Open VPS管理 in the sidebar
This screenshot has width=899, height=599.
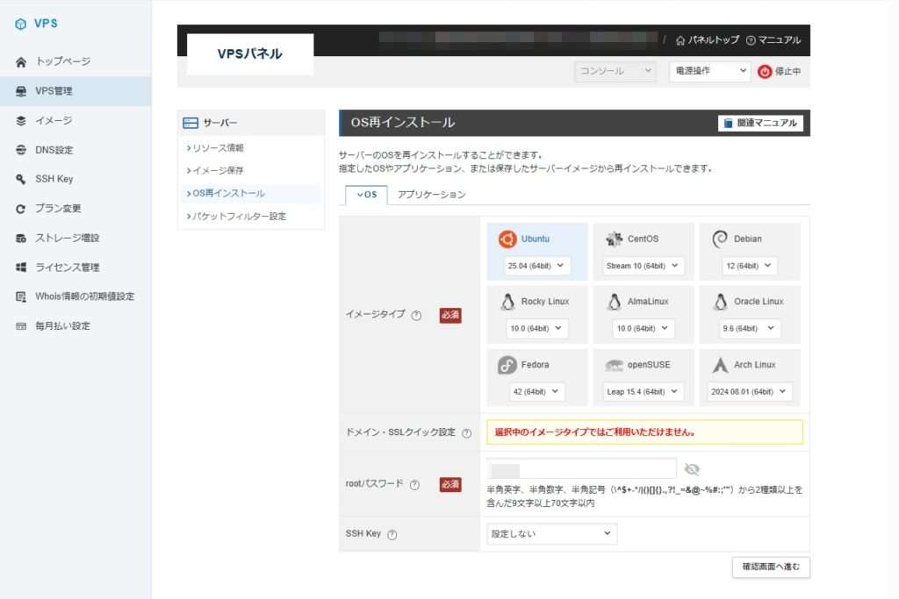tap(54, 91)
